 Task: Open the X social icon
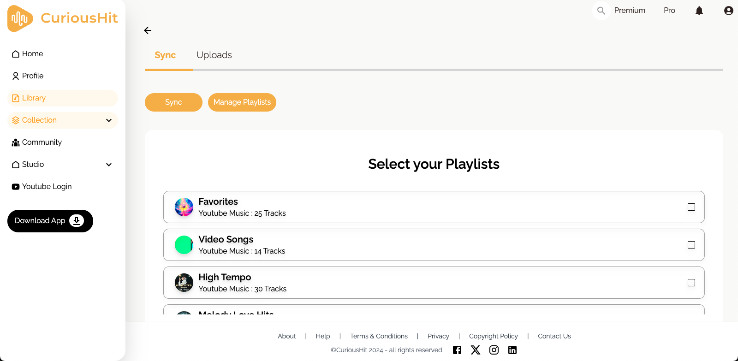click(x=476, y=350)
